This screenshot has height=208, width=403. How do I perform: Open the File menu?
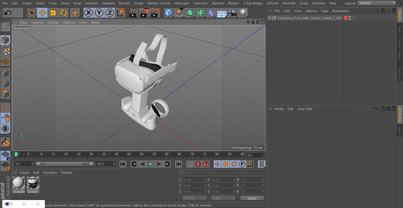(5, 3)
